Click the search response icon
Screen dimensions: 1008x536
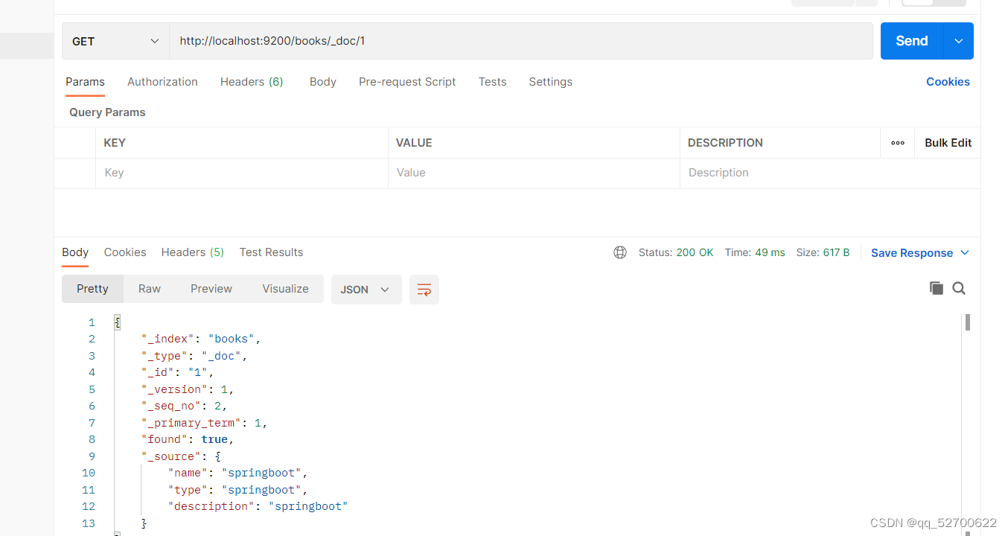[959, 288]
